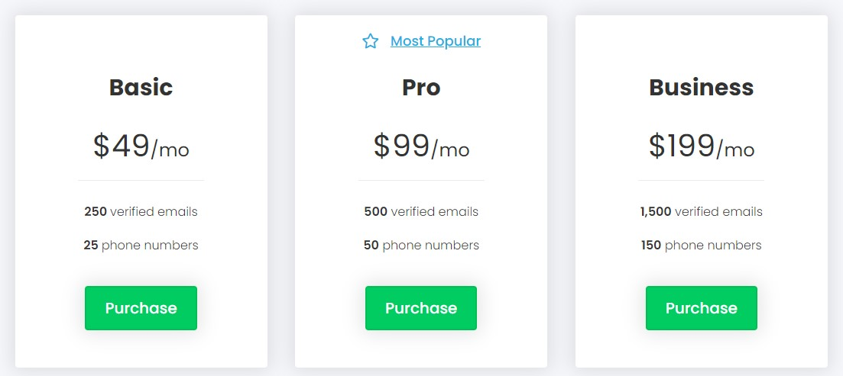Viewport: 843px width, 376px height.
Task: Click the 50 phone numbers text
Action: [x=421, y=245]
